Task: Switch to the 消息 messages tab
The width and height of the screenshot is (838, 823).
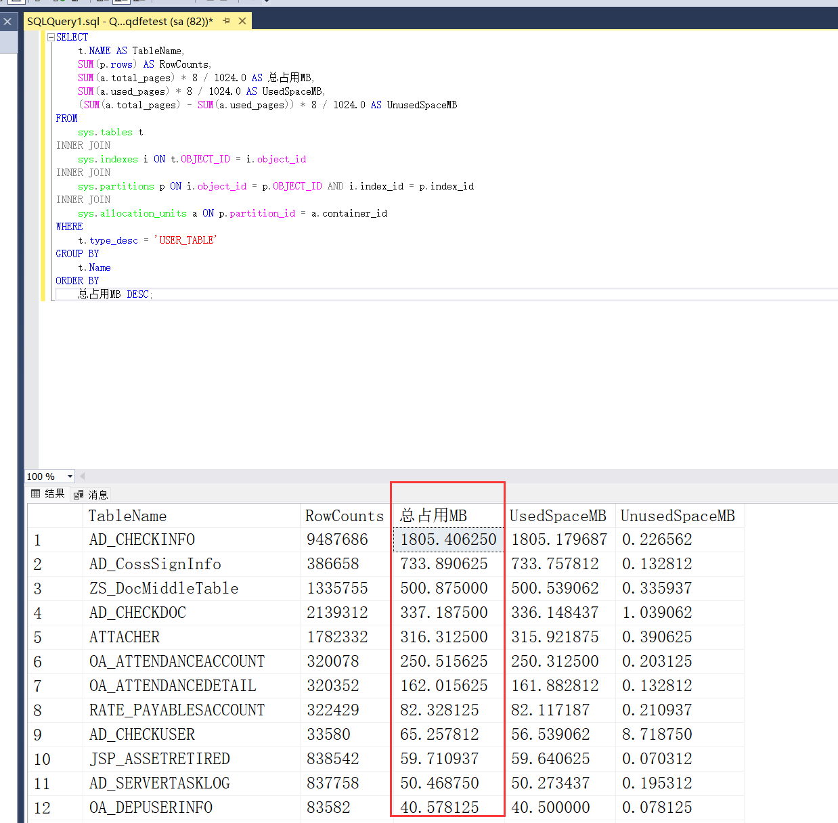Action: (x=91, y=495)
